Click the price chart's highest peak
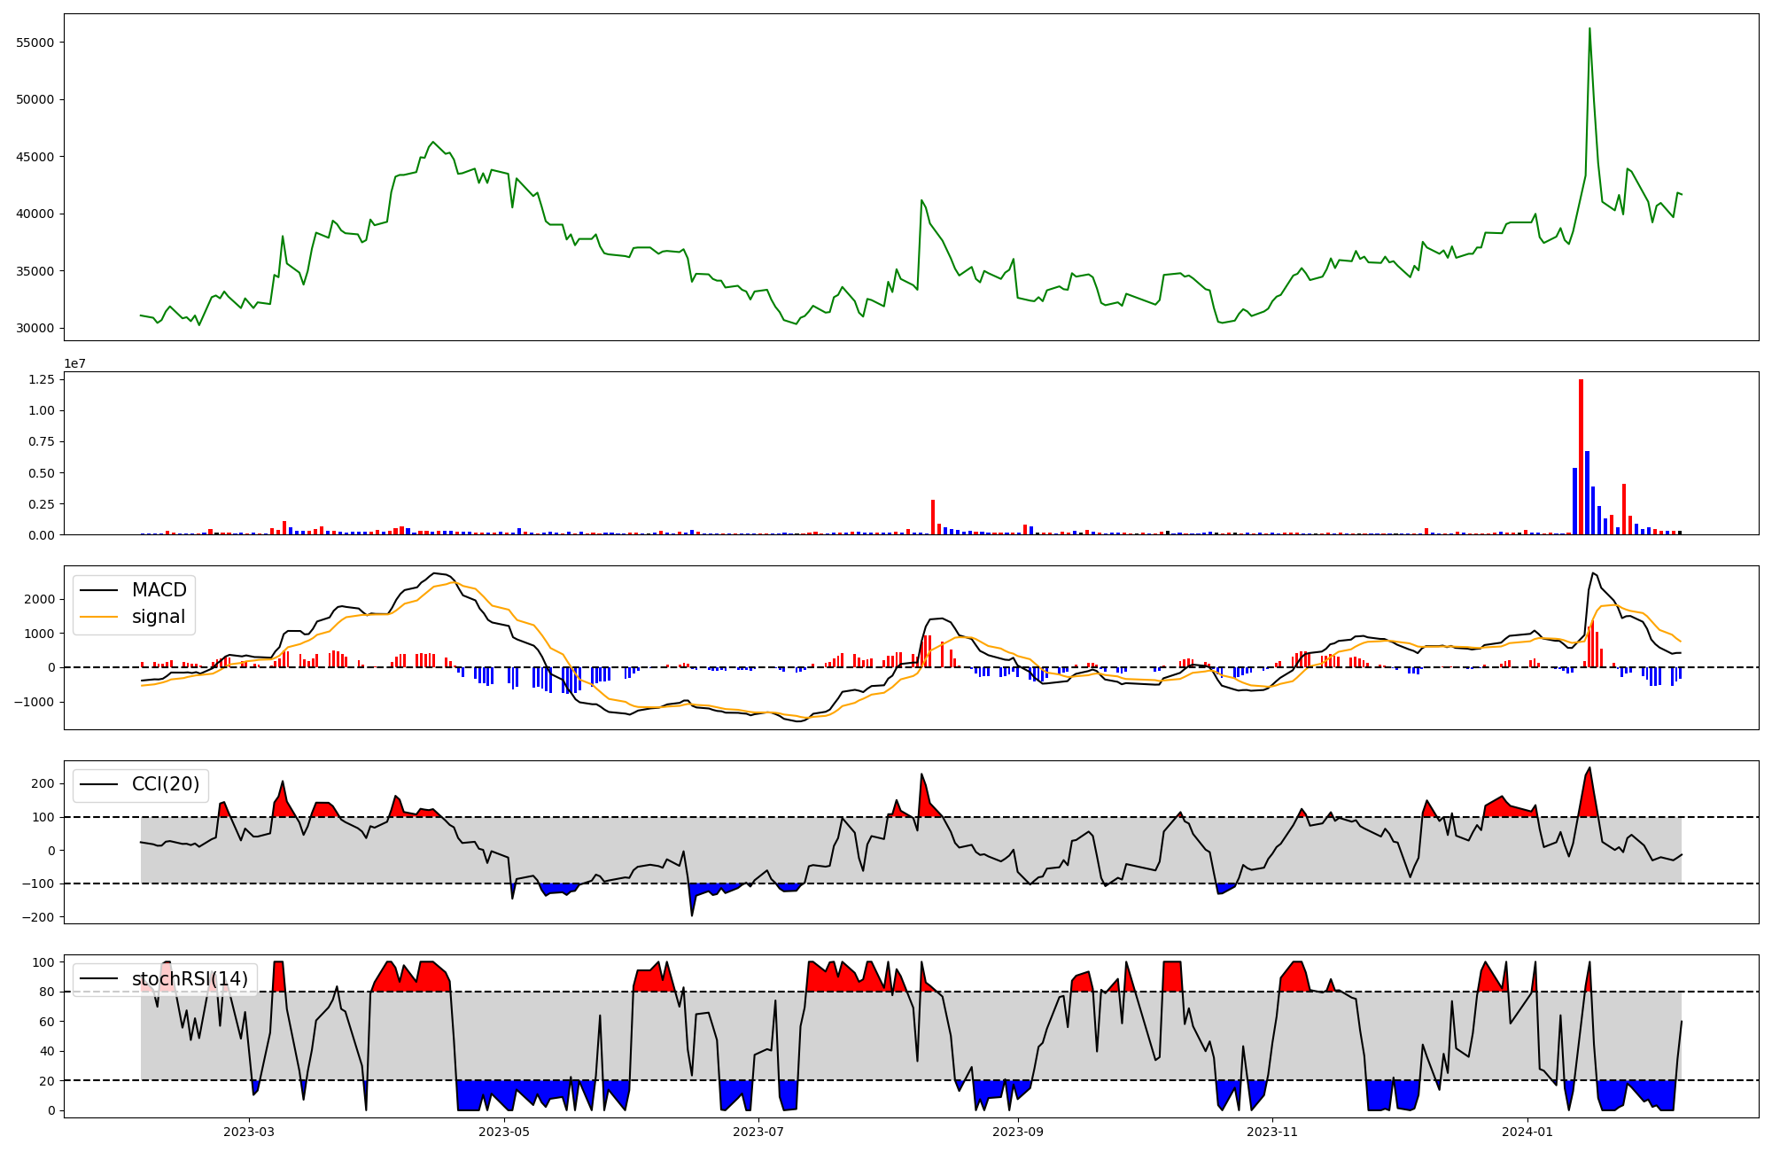1772x1152 pixels. tap(1589, 29)
